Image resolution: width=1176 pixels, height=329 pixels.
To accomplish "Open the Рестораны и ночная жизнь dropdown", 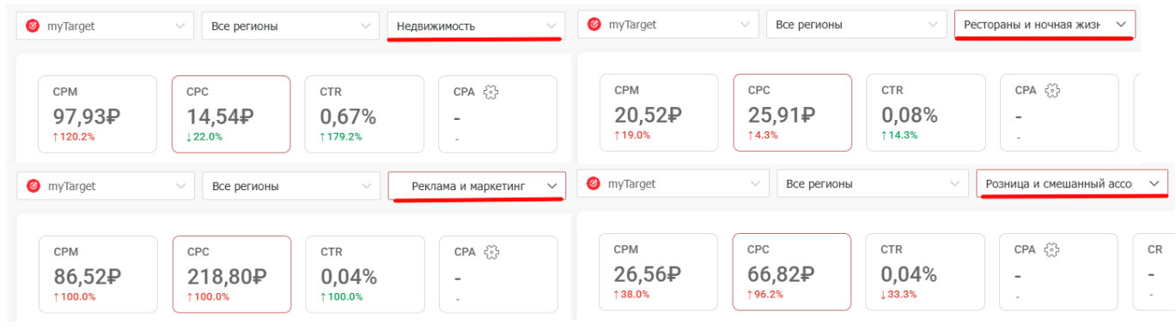I will tap(1045, 25).
